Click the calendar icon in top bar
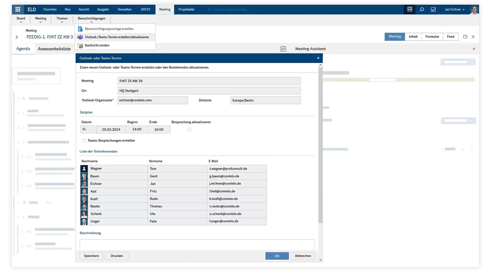Screen dimensions: 490x275 tap(410, 9)
